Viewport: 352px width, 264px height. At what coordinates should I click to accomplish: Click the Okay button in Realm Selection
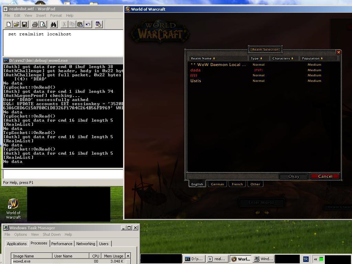coord(294,176)
